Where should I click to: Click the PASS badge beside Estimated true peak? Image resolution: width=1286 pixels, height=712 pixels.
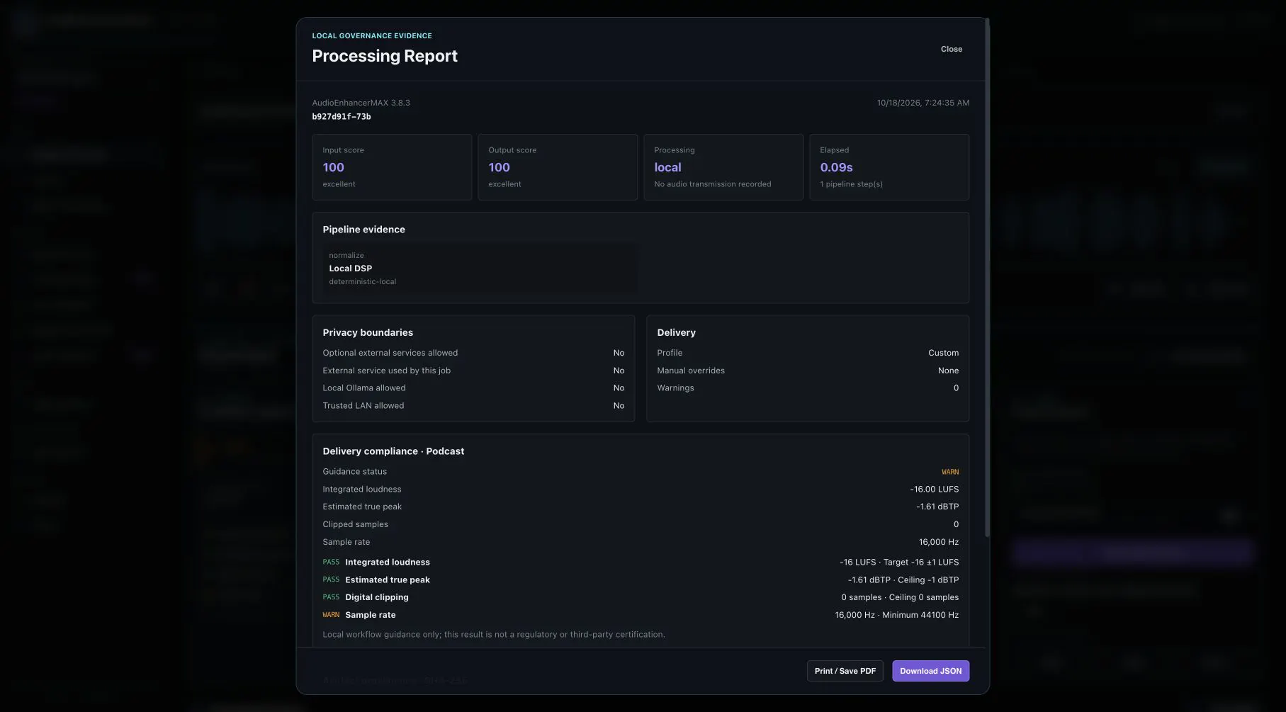pyautogui.click(x=331, y=580)
